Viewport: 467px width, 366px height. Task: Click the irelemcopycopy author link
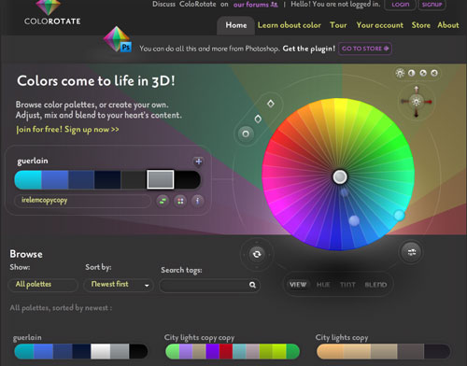44,200
